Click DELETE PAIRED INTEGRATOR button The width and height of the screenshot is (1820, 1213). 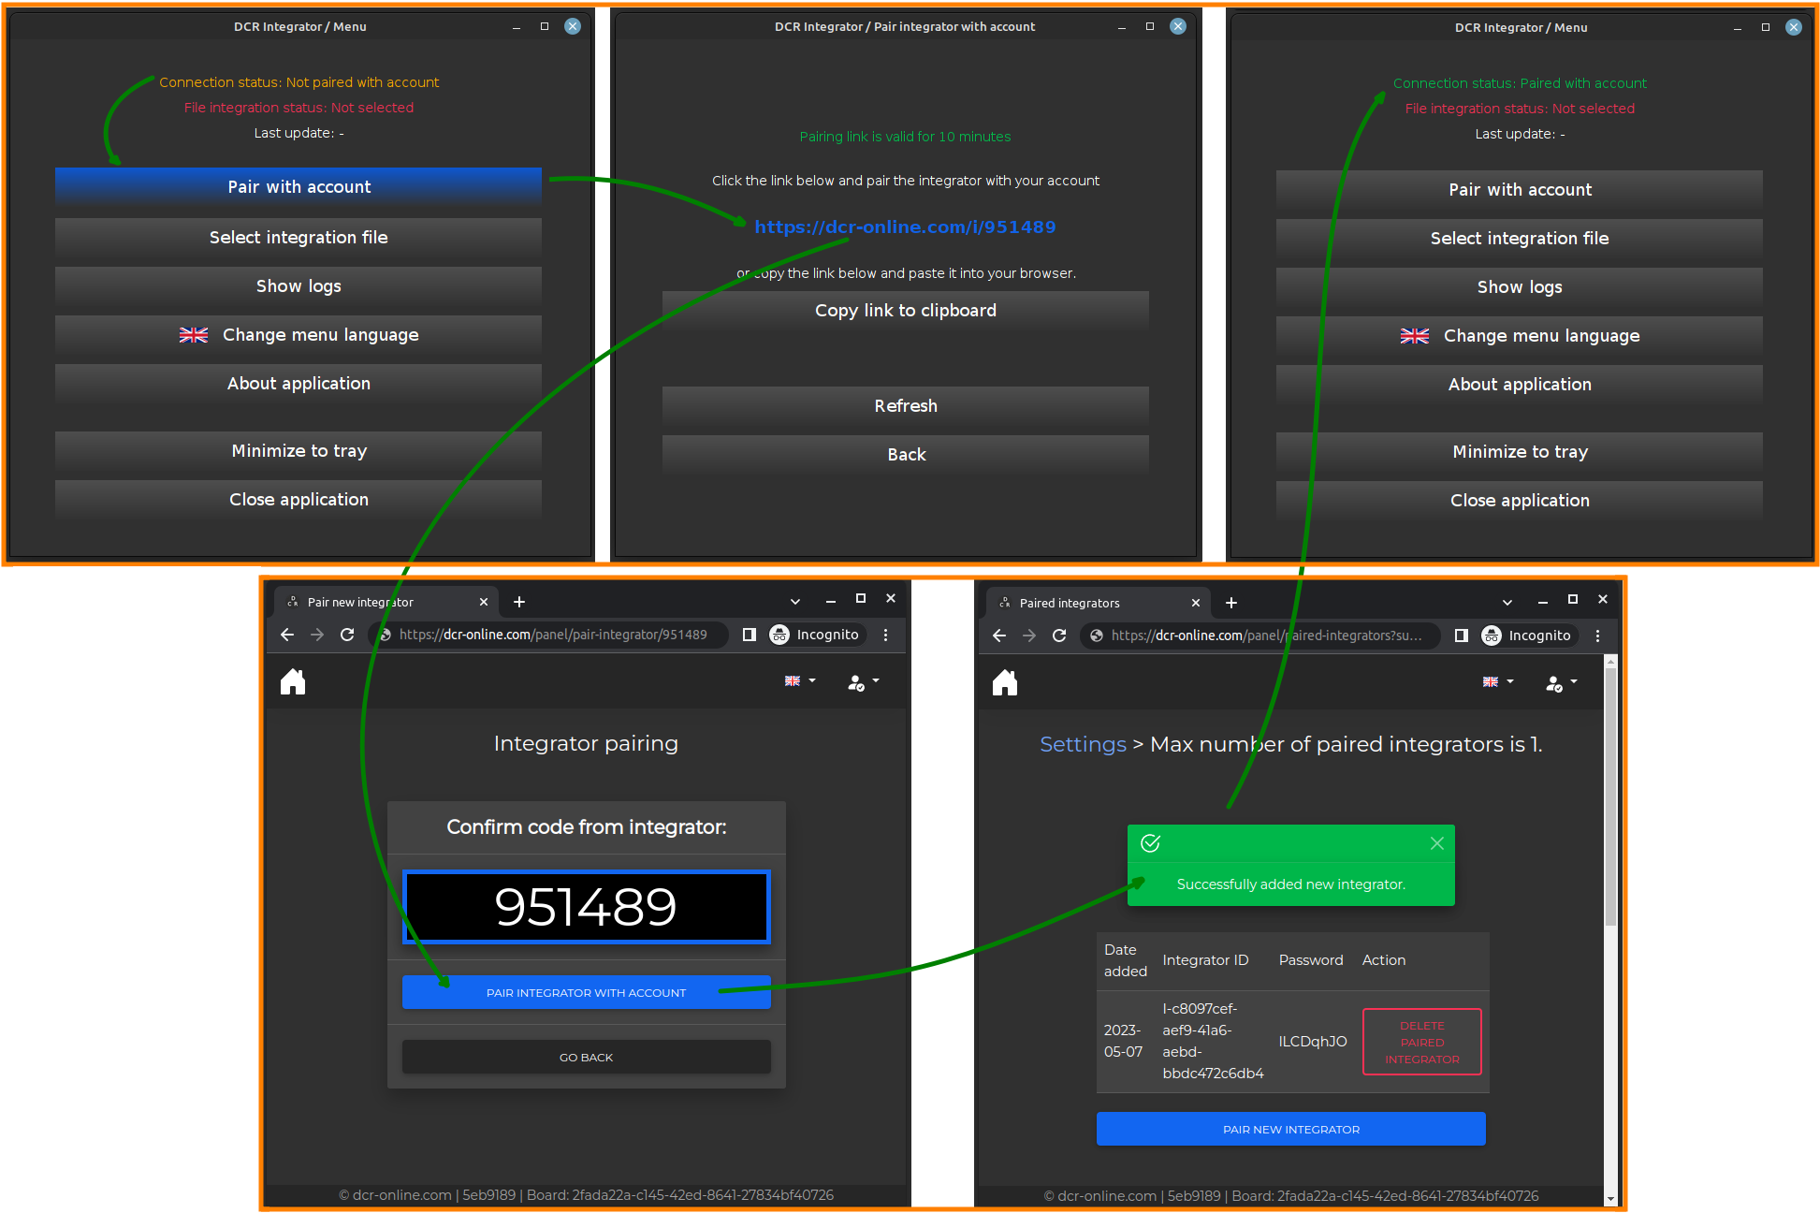(1422, 1042)
